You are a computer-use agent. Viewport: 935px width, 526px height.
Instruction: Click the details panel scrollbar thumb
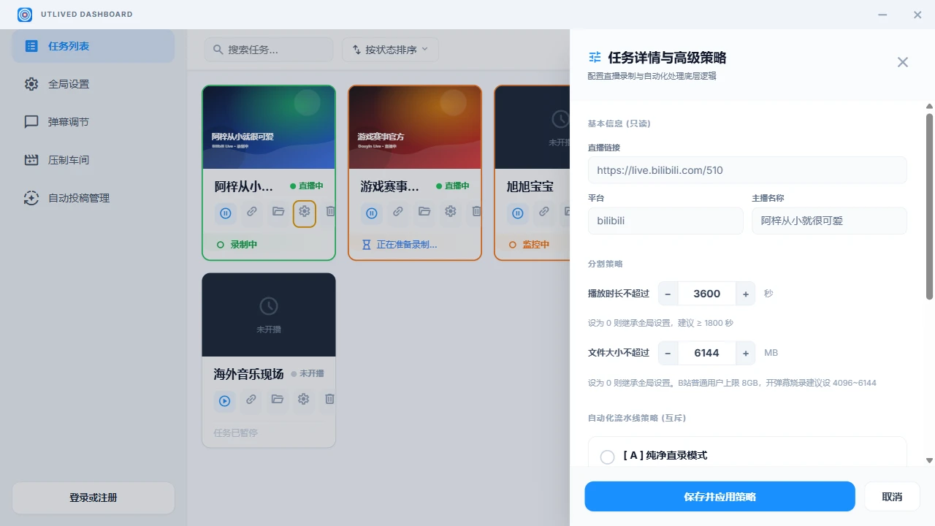point(929,206)
